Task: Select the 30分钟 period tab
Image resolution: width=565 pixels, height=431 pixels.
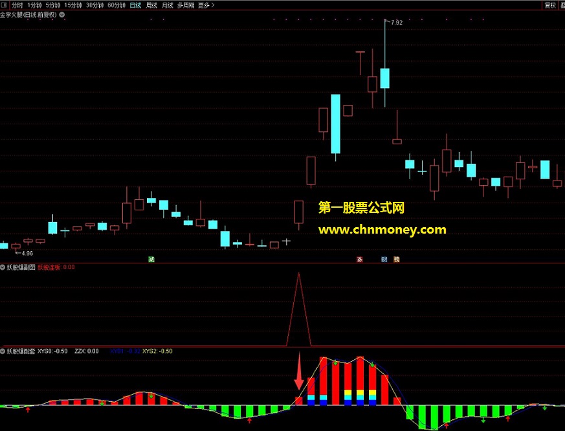Action: click(94, 5)
